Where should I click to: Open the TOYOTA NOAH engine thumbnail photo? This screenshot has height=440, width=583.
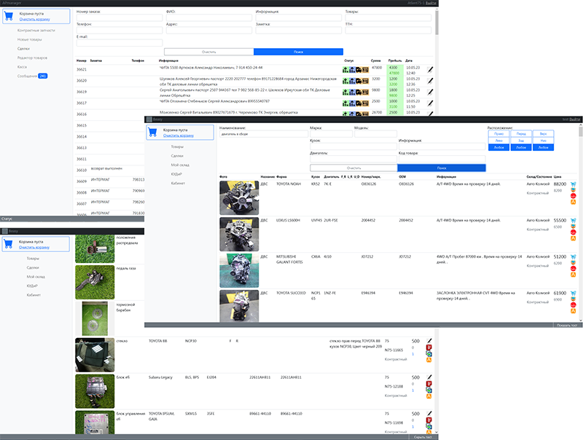pyautogui.click(x=238, y=197)
